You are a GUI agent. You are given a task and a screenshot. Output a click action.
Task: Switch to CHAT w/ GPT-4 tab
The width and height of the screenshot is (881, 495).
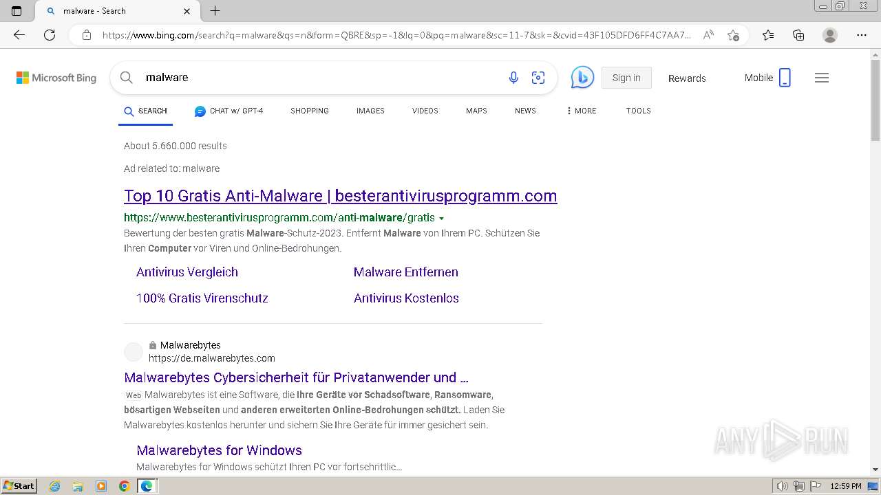[x=229, y=111]
